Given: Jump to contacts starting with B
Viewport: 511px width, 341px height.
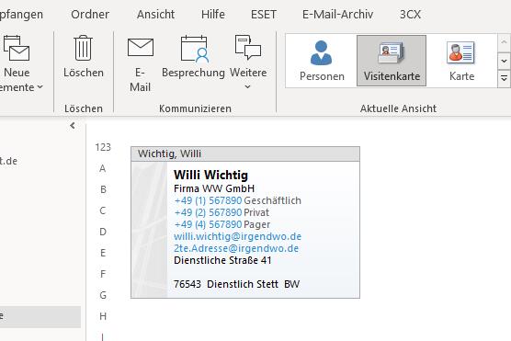Looking at the screenshot, I should click(x=103, y=189).
